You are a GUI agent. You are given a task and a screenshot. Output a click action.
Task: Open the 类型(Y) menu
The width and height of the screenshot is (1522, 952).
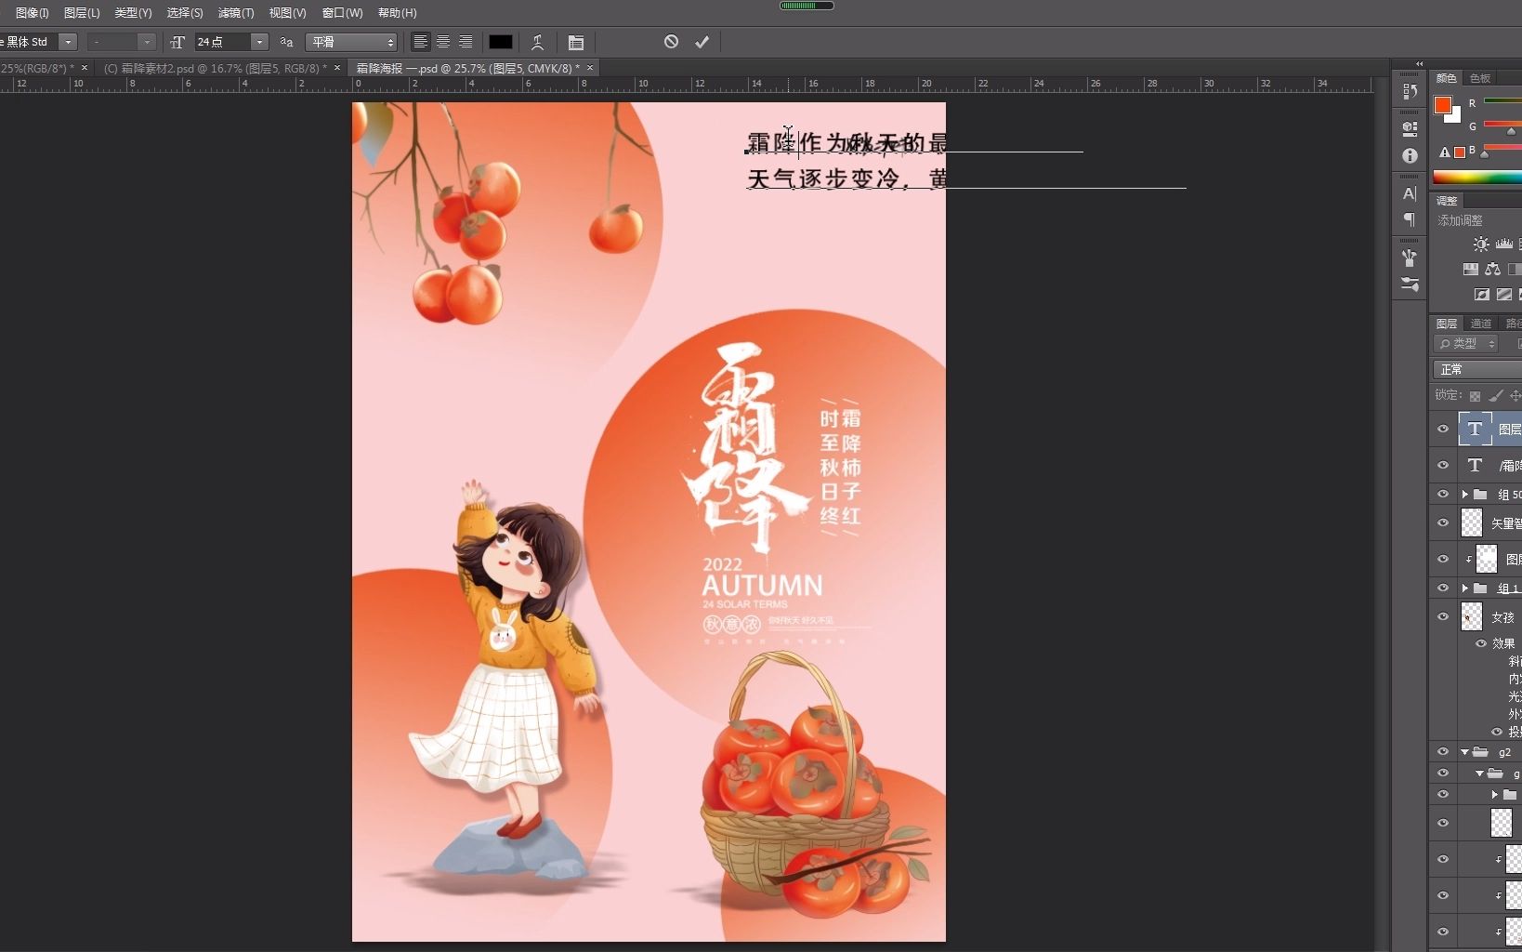[x=133, y=13]
